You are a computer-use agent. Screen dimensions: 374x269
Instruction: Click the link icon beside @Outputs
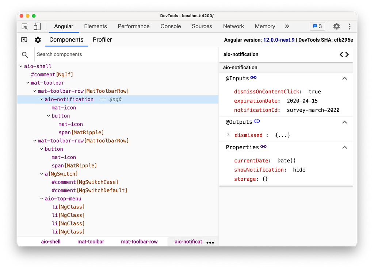click(257, 121)
